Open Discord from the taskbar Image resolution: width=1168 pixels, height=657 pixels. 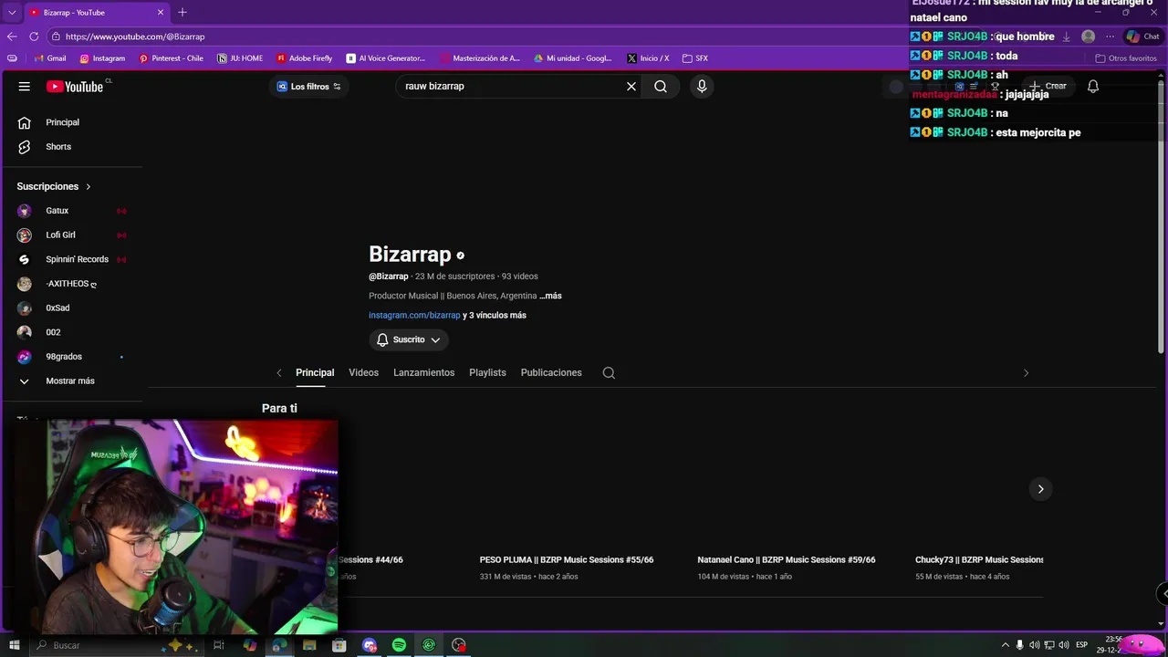[x=370, y=645]
